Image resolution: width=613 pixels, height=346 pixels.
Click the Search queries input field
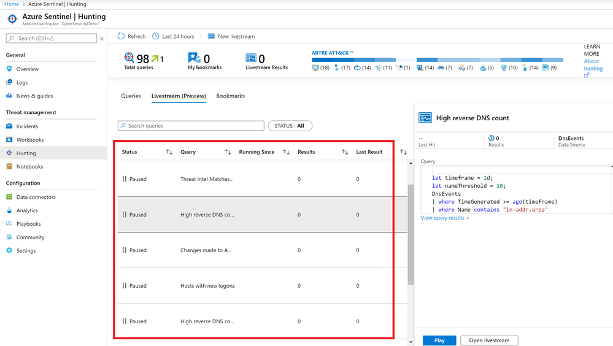pos(191,126)
